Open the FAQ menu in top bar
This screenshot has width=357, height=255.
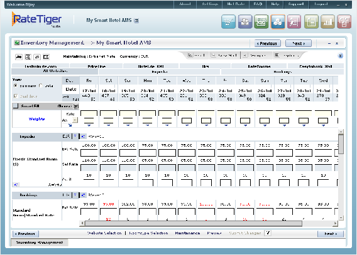coord(258,4)
